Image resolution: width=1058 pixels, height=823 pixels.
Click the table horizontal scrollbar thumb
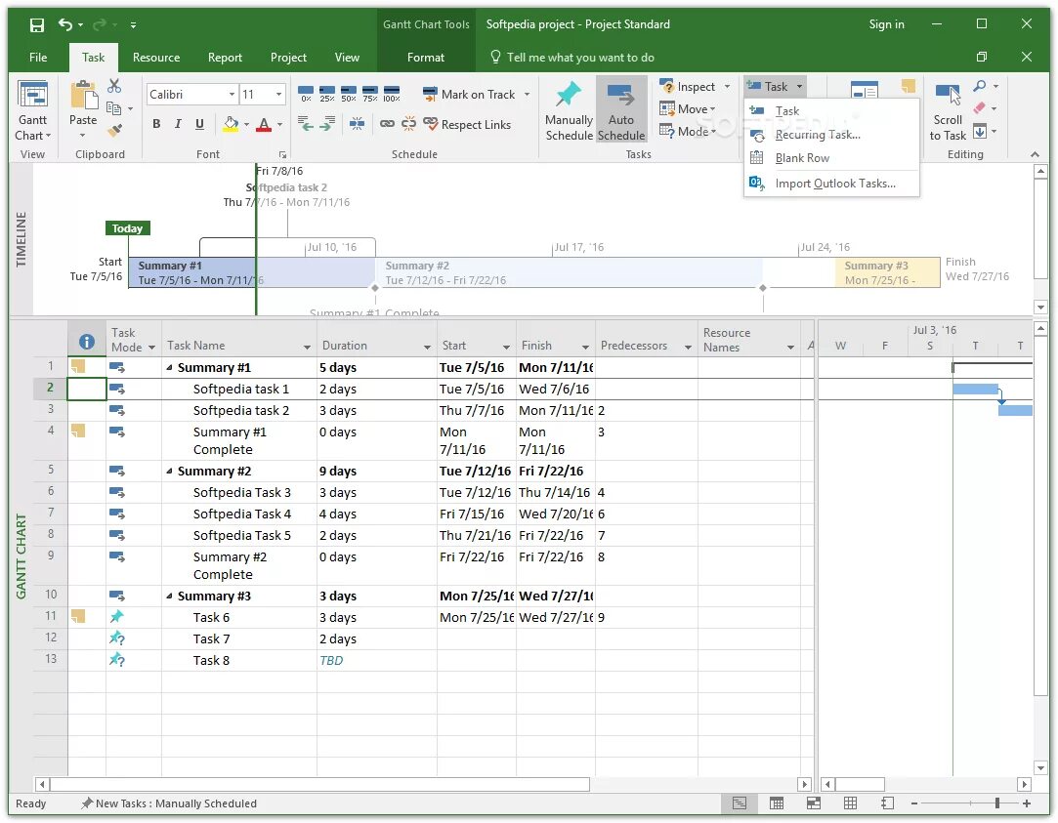319,784
